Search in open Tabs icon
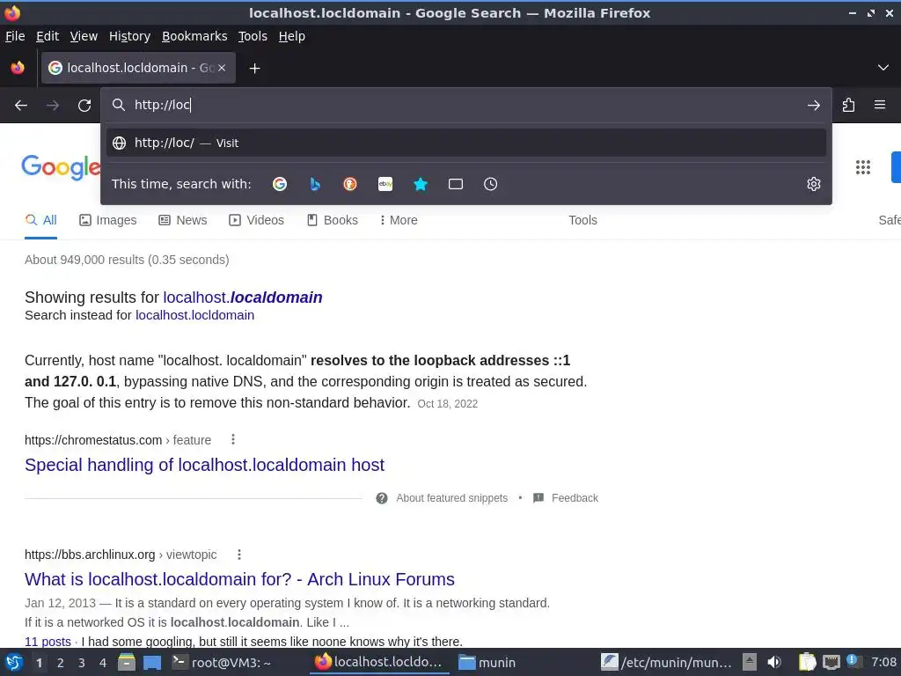 [x=456, y=184]
